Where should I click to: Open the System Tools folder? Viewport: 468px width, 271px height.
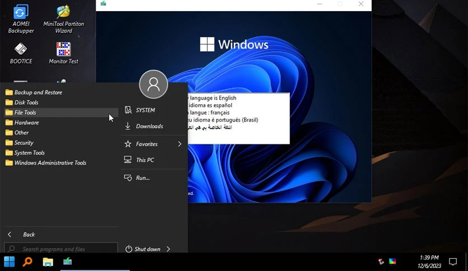click(61, 152)
